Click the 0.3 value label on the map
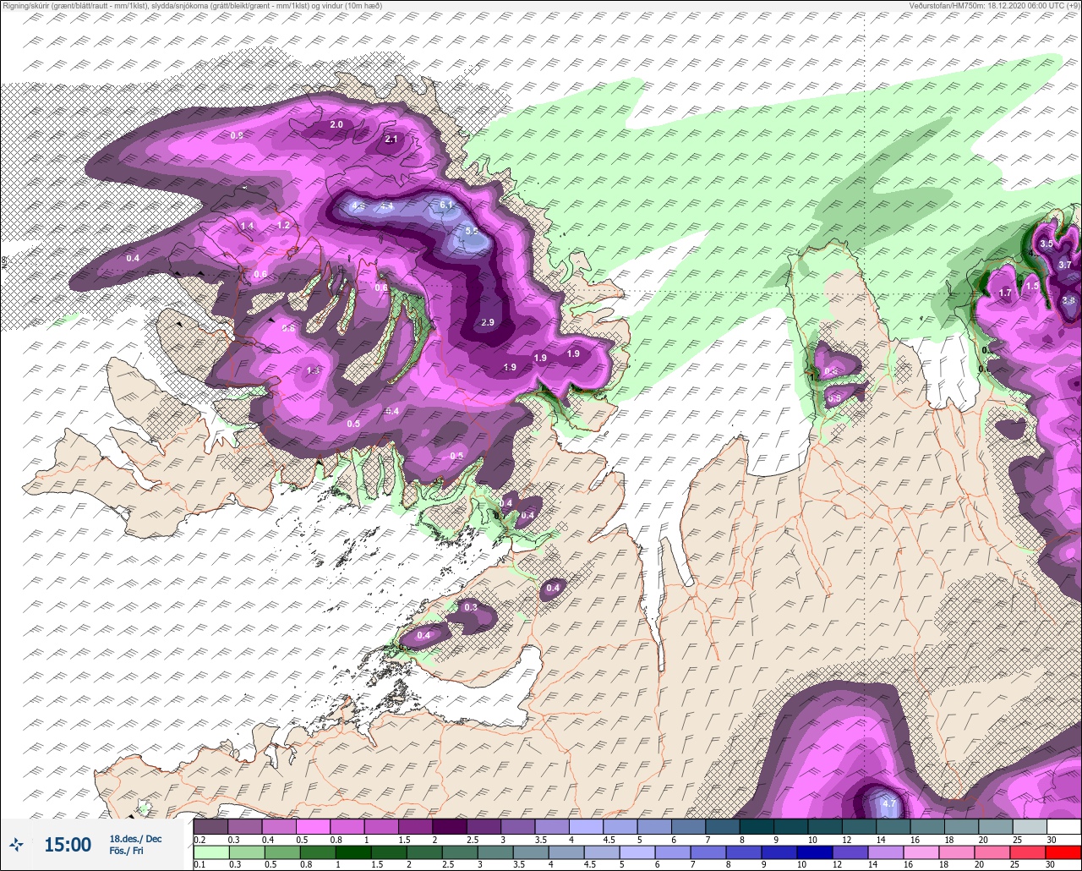Image resolution: width=1082 pixels, height=871 pixels. click(471, 607)
